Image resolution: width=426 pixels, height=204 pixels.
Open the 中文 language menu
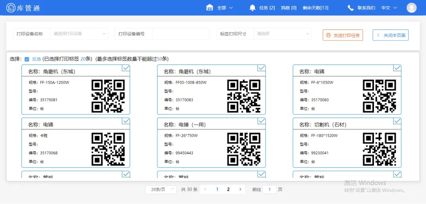tap(389, 8)
